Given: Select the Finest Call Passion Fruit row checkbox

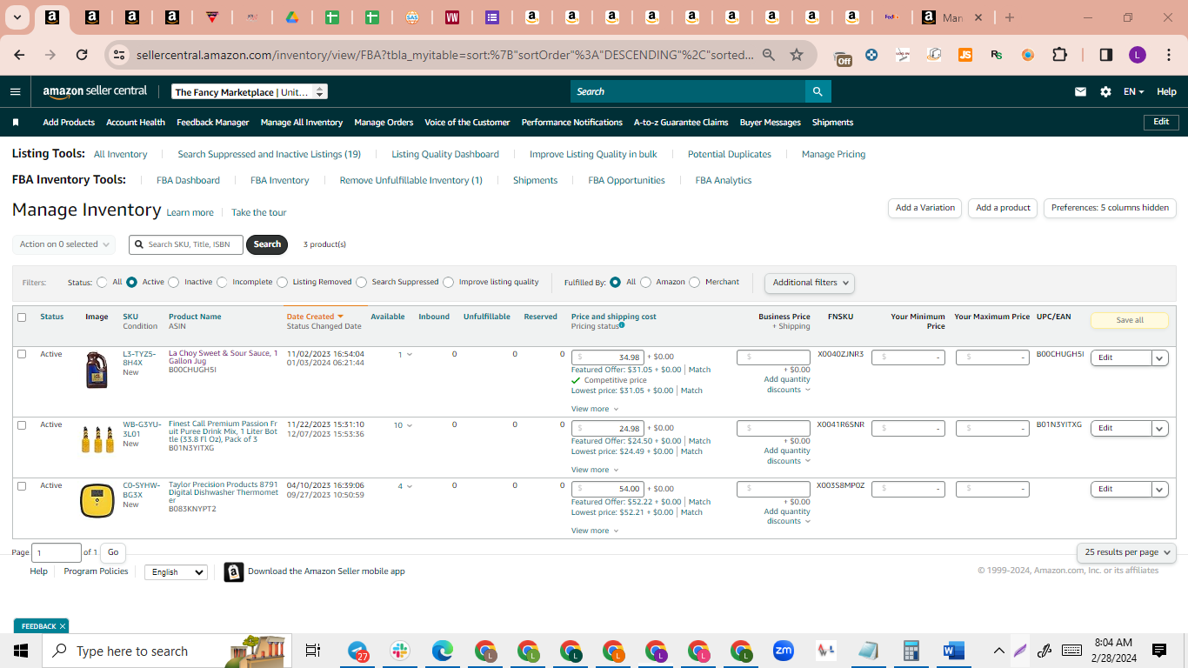Looking at the screenshot, I should coord(22,425).
